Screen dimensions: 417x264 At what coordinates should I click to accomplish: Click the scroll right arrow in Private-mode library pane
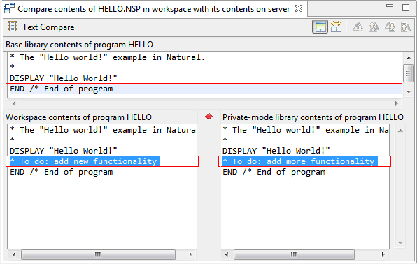point(383,254)
